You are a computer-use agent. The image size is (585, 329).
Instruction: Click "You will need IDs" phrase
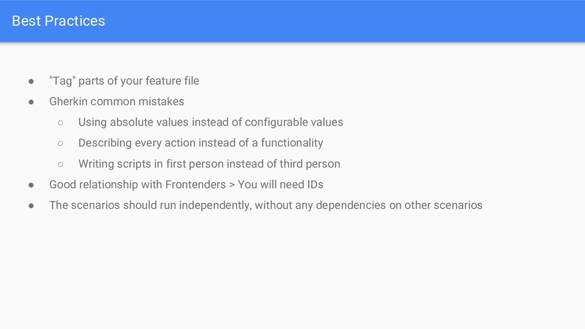click(x=281, y=184)
